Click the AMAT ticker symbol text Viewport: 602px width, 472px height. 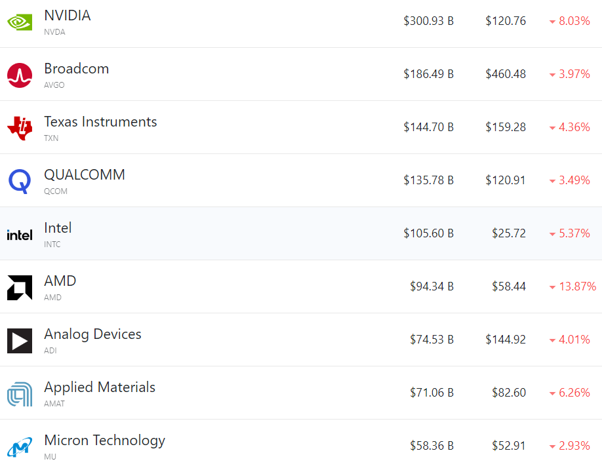(54, 404)
